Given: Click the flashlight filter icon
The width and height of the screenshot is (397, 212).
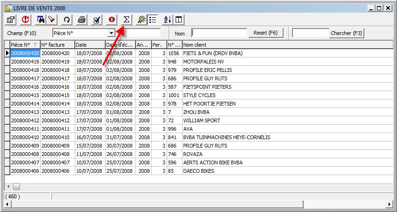Looking at the screenshot, I should pyautogui.click(x=52, y=20).
